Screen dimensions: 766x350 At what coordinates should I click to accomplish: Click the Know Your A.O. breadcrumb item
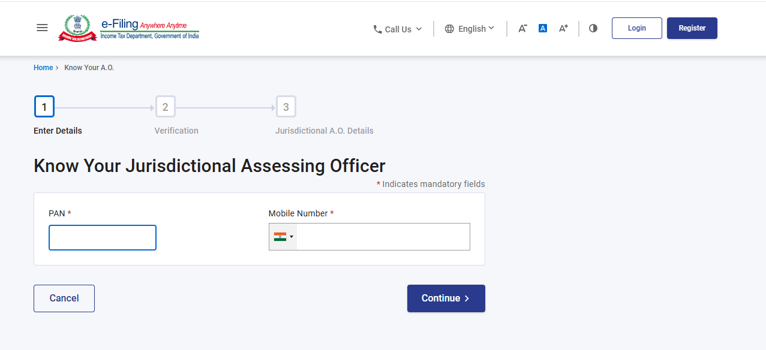coord(89,67)
